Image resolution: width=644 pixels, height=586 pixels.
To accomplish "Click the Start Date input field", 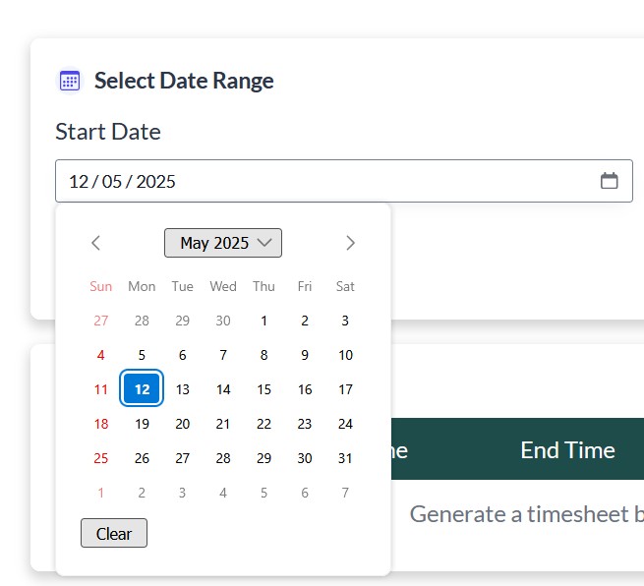I will (x=324, y=181).
